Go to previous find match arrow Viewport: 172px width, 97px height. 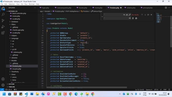tap(142, 15)
